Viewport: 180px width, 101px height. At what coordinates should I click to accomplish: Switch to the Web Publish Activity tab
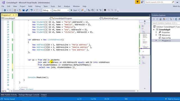click(x=9, y=95)
